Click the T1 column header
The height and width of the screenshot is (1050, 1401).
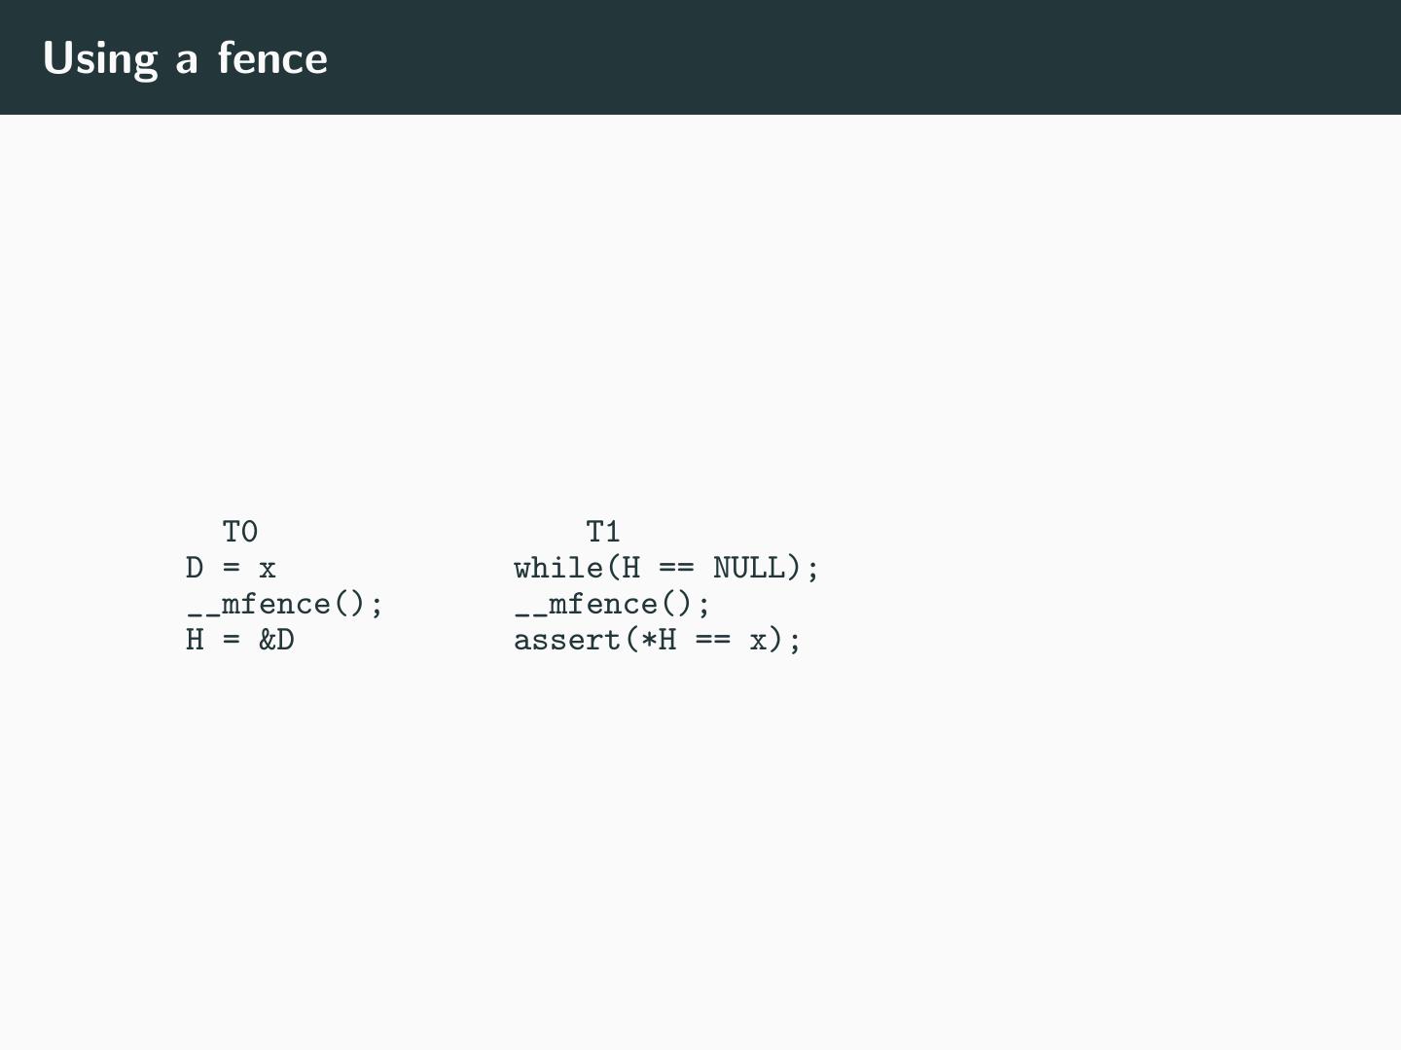[x=603, y=532]
